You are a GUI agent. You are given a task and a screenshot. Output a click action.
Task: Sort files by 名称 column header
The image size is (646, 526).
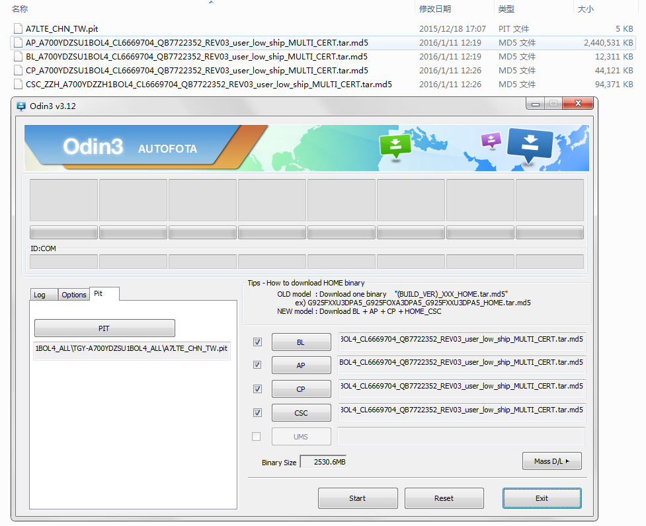tap(20, 9)
